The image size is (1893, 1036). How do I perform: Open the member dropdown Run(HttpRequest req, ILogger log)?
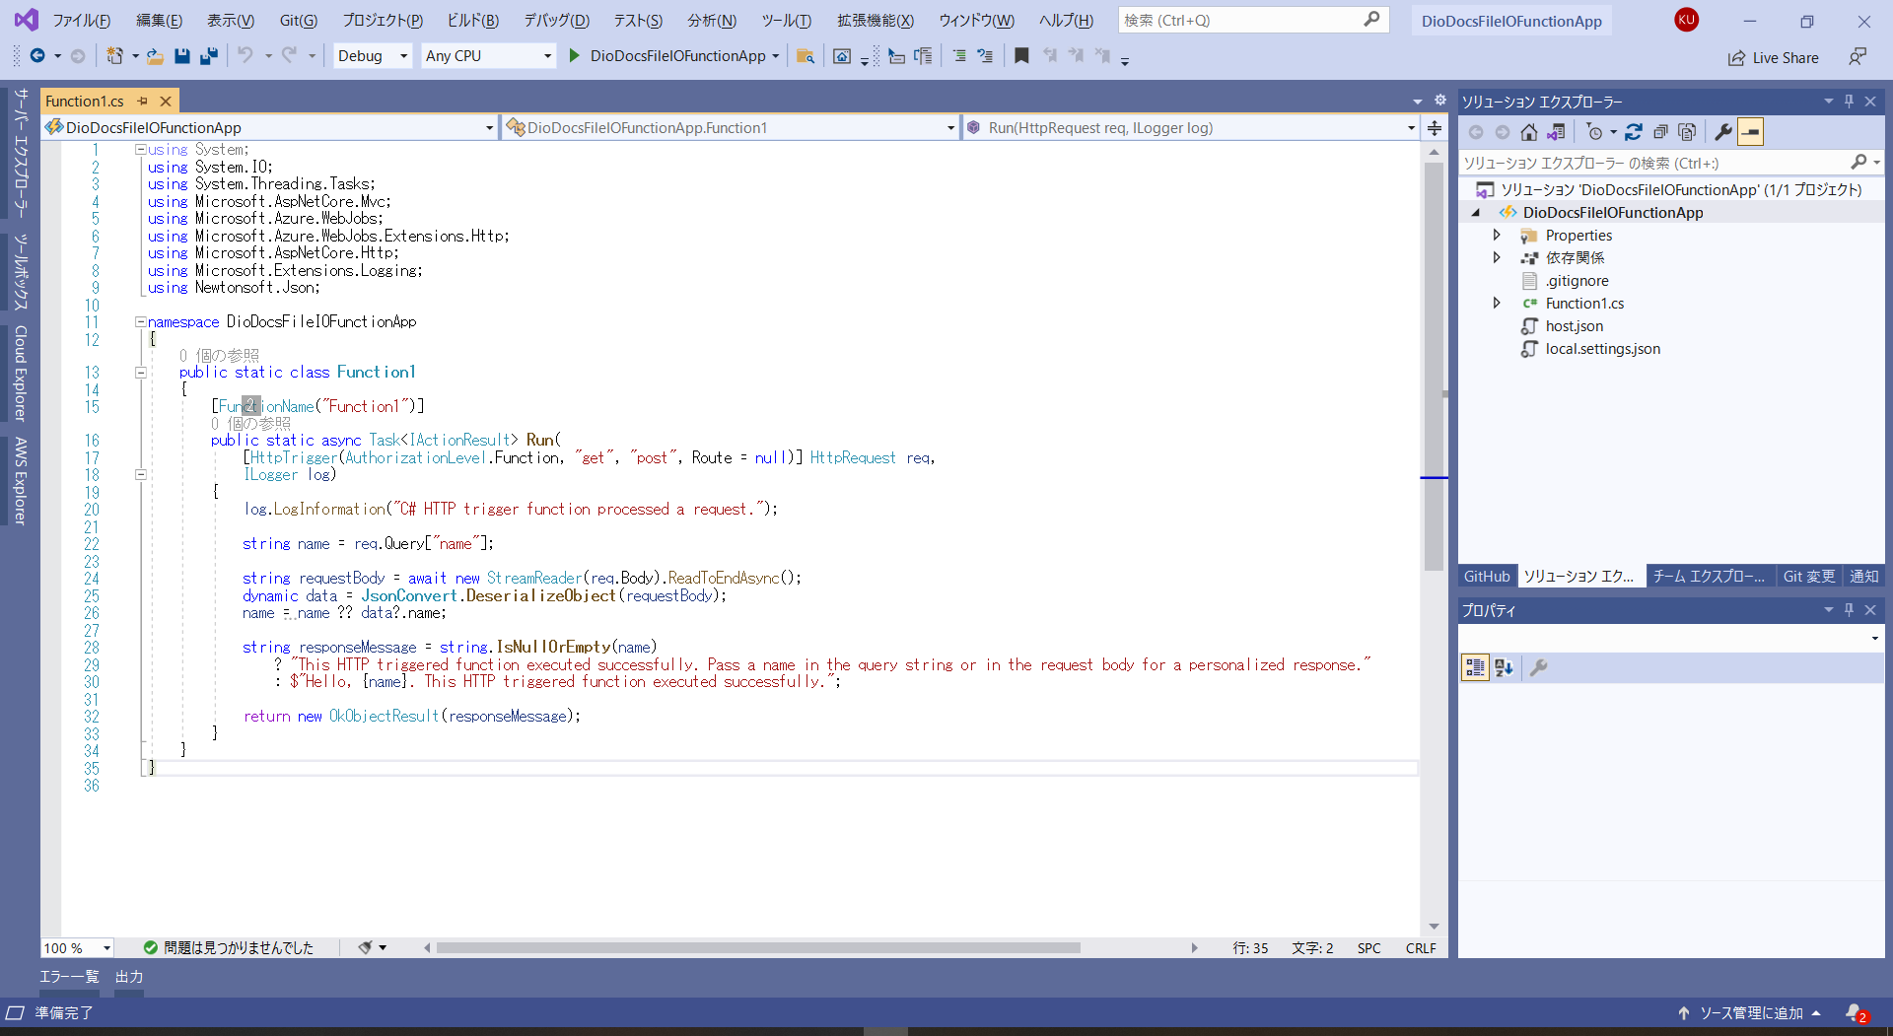1190,127
